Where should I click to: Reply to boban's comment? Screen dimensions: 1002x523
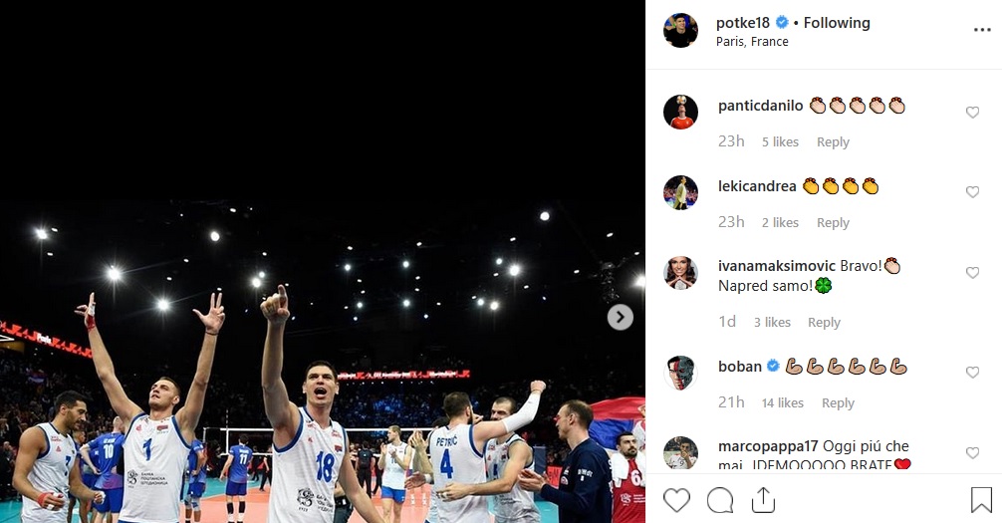tap(838, 402)
